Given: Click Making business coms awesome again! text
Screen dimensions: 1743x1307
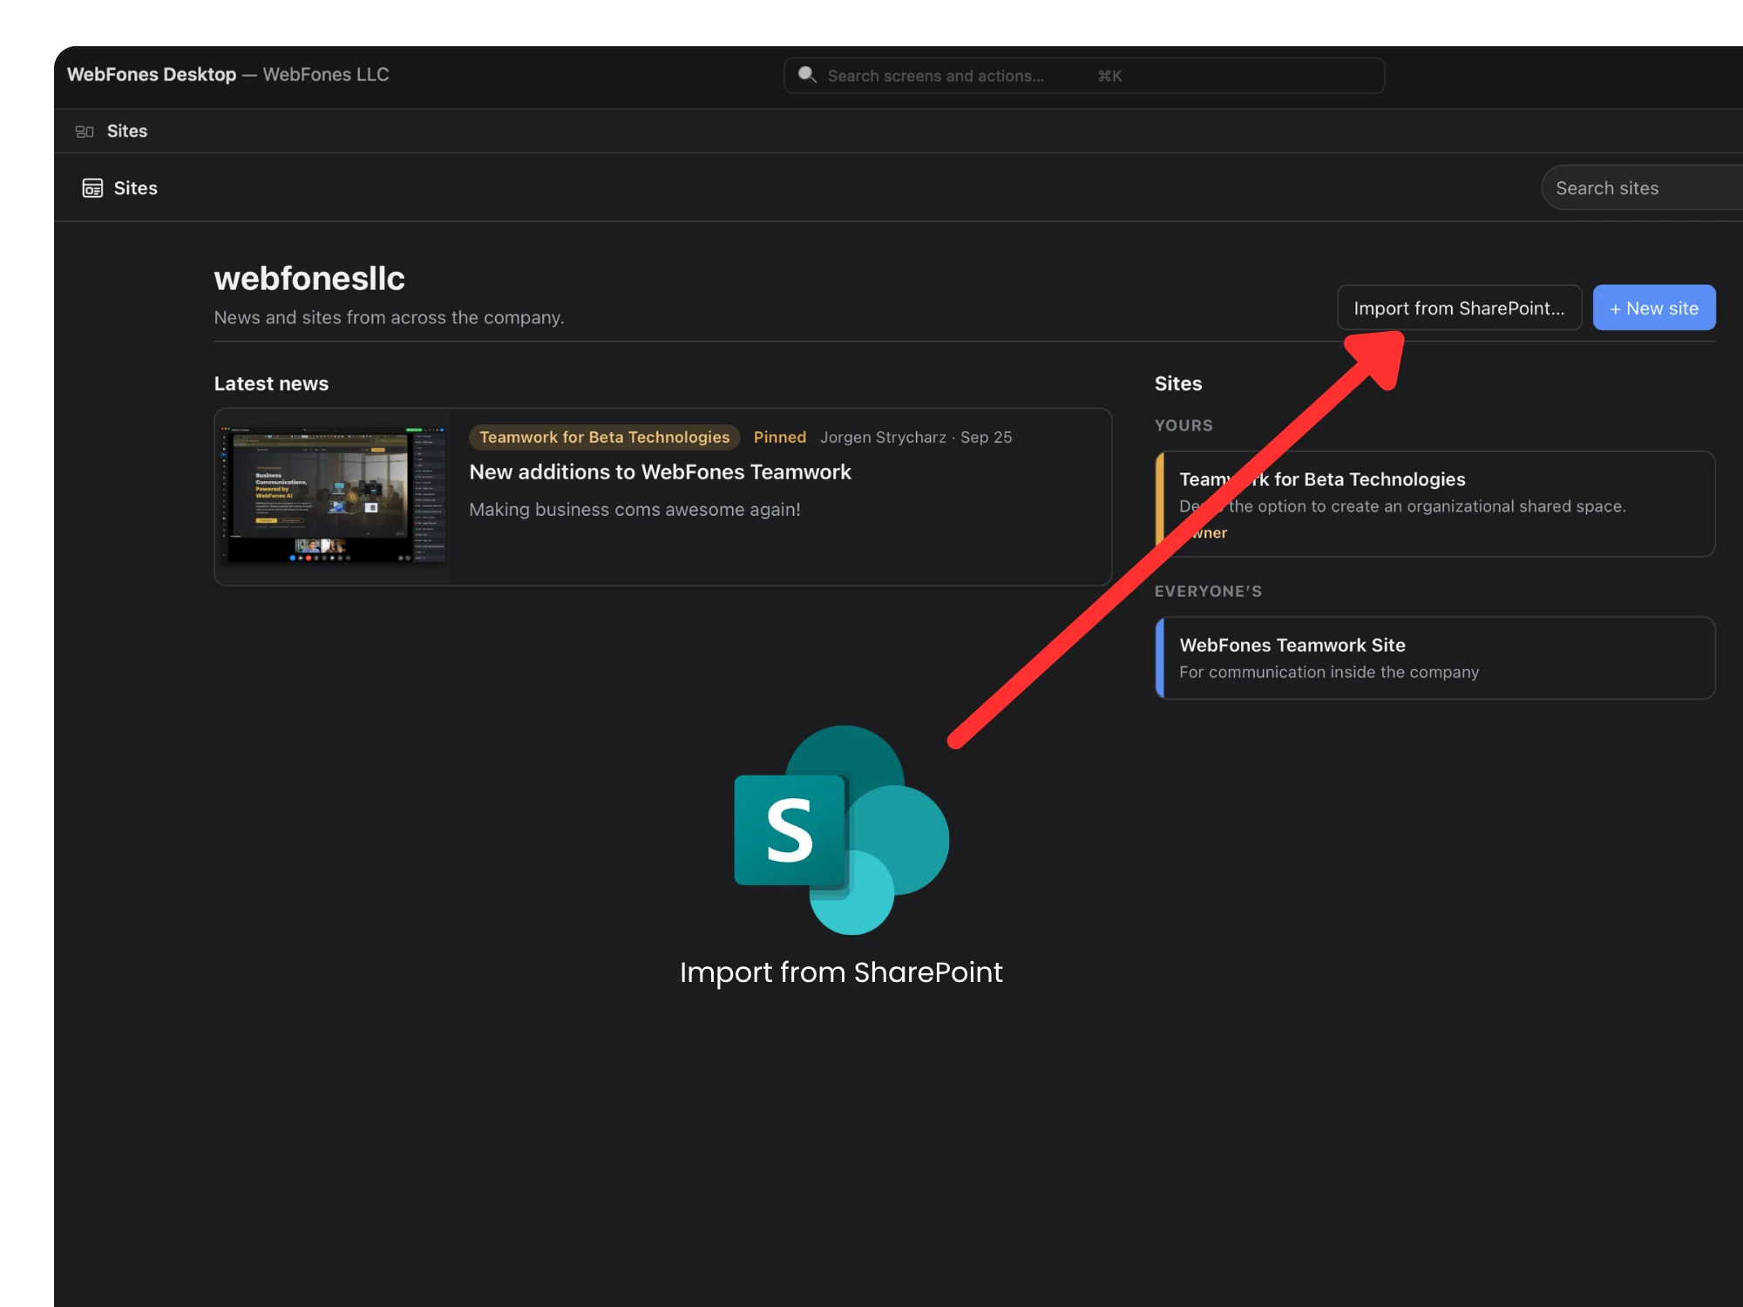Looking at the screenshot, I should (634, 509).
